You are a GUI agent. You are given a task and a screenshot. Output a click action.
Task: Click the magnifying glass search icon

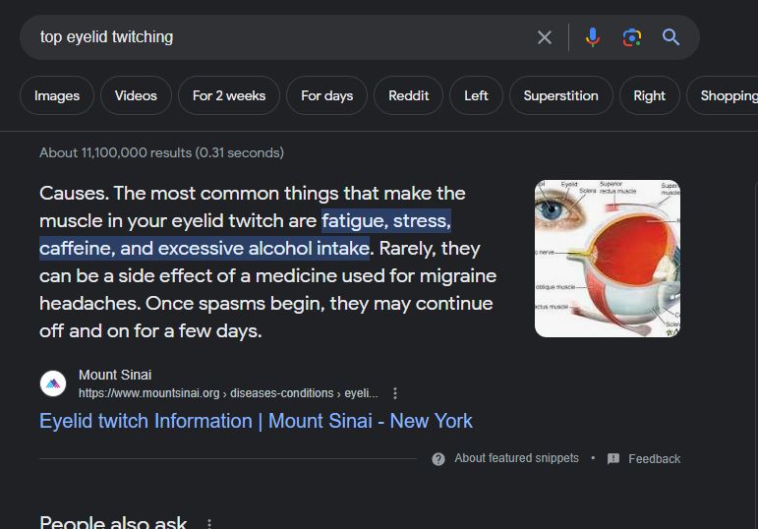click(x=671, y=37)
